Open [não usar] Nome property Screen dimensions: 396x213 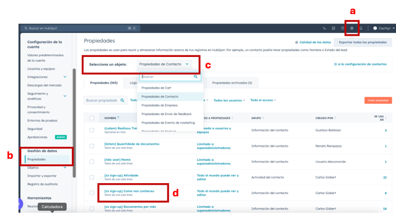point(117,159)
